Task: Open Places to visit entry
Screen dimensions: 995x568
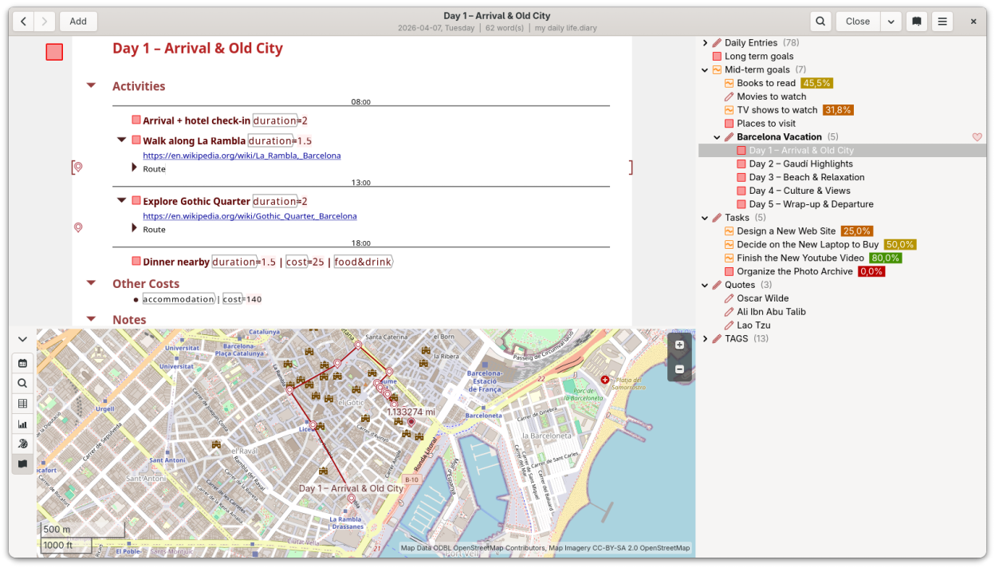Action: pyautogui.click(x=766, y=124)
